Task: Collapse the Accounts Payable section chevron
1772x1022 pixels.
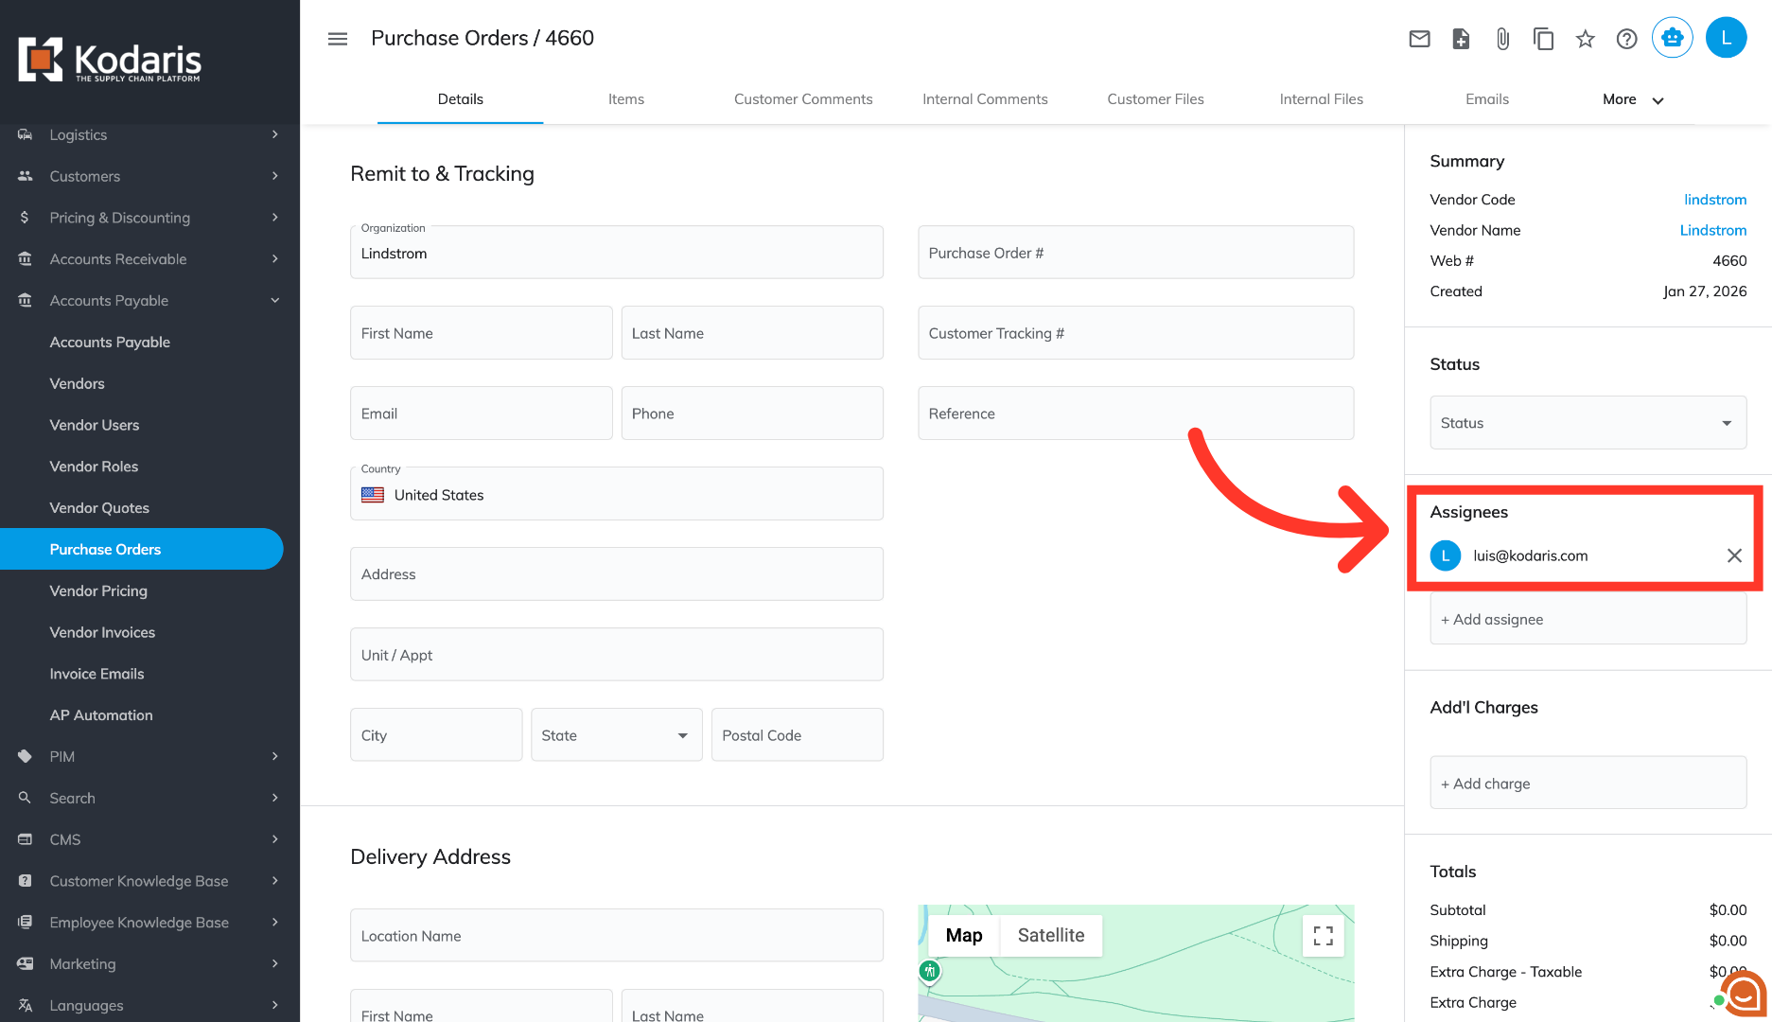Action: click(275, 301)
